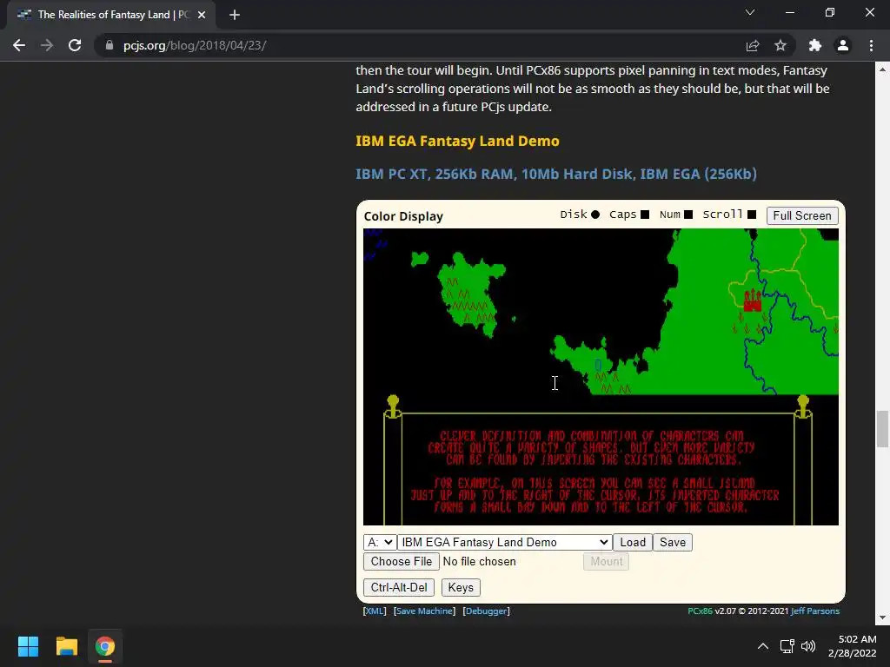Open the PCx86 link in the footer
This screenshot has height=667, width=890.
[700, 611]
